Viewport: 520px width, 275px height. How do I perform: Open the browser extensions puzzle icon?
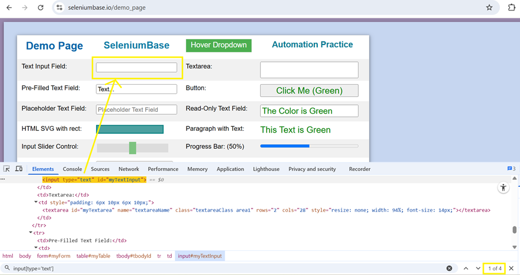coord(511,7)
